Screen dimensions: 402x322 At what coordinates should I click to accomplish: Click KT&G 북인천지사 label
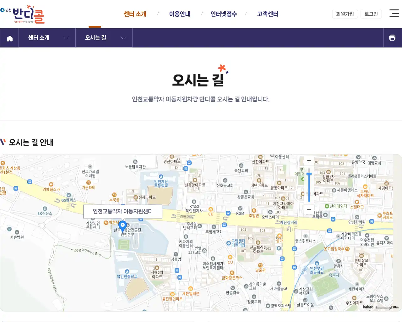click(194, 208)
